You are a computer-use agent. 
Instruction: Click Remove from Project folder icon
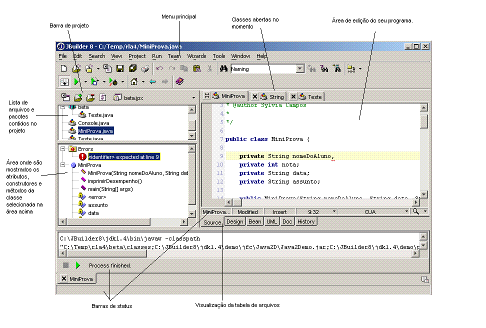click(x=90, y=97)
